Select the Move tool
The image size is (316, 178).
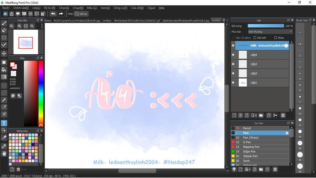click(x=4, y=54)
